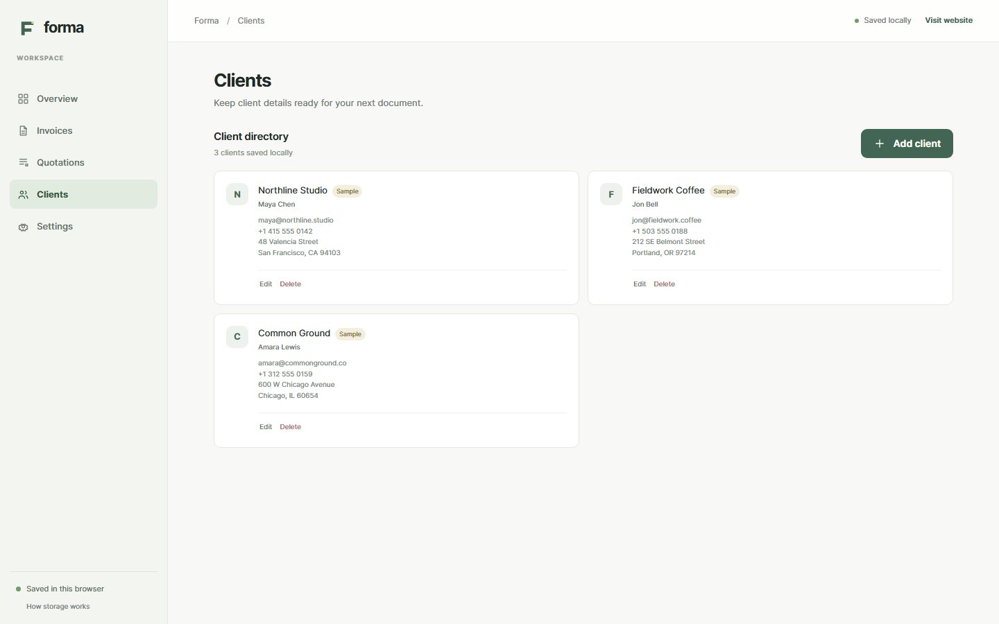Click the Settings gear icon
The height and width of the screenshot is (624, 999).
click(23, 227)
